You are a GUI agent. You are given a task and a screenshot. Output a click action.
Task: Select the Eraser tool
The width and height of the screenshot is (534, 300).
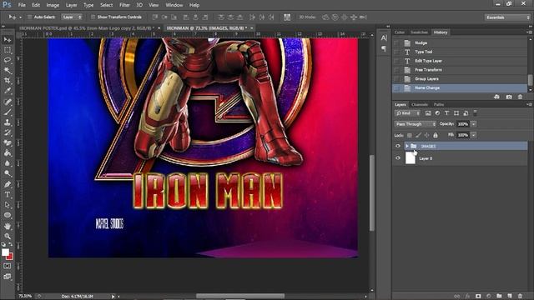tap(8, 142)
